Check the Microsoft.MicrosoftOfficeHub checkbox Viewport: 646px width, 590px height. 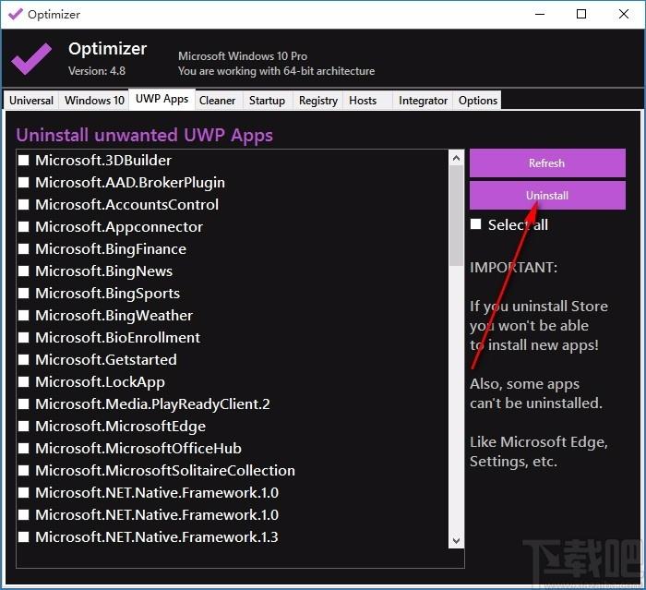coord(24,448)
